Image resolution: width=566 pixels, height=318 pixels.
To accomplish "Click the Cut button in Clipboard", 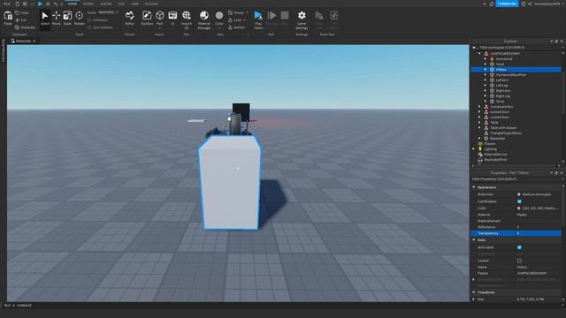I will (x=21, y=20).
